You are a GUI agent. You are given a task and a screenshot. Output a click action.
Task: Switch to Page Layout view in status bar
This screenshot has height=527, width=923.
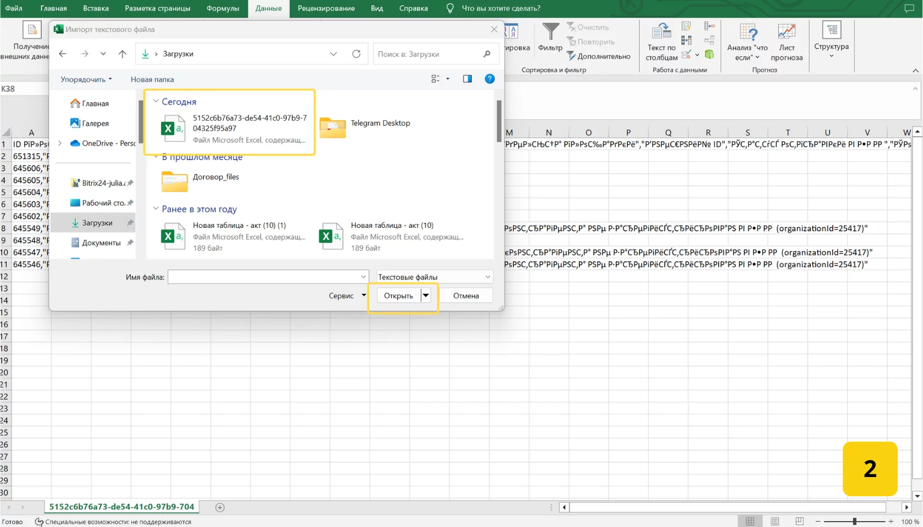point(775,521)
